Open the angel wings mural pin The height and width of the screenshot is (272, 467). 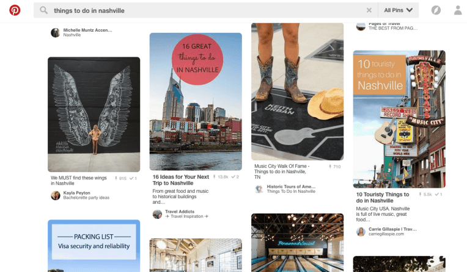click(x=94, y=114)
